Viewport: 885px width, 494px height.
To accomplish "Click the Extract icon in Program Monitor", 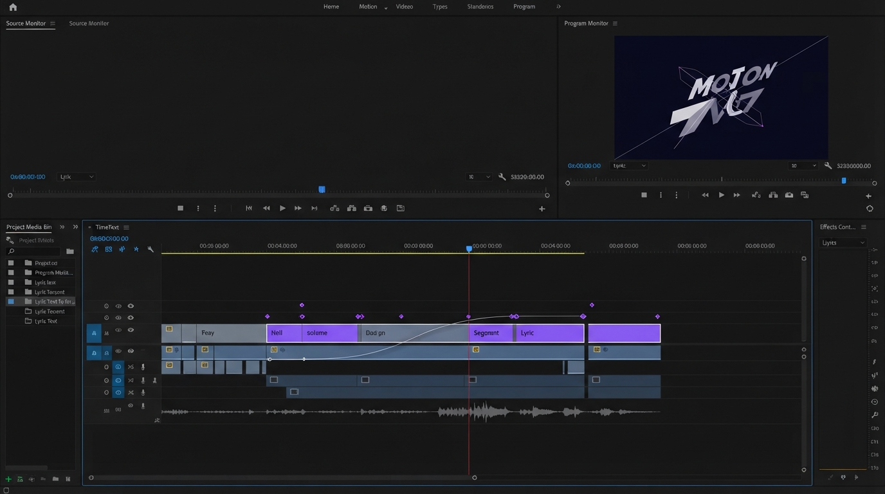I will [773, 195].
